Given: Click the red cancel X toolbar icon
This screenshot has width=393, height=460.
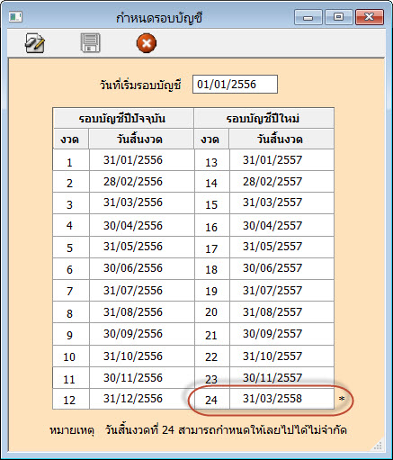Looking at the screenshot, I should [x=147, y=43].
